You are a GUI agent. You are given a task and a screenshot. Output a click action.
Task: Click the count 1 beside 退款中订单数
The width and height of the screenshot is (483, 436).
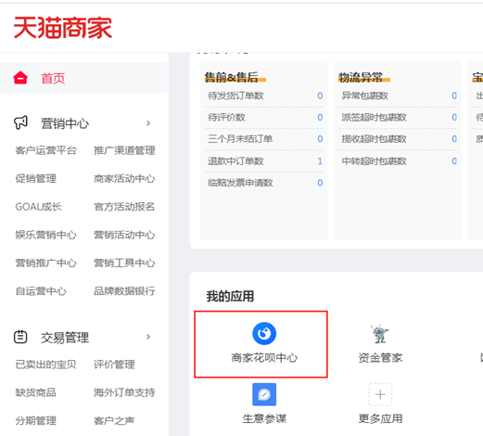(320, 161)
